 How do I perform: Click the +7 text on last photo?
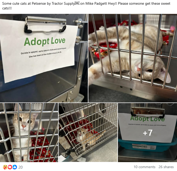pos(147,133)
